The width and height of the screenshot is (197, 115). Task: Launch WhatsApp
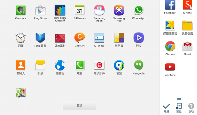pyautogui.click(x=139, y=10)
